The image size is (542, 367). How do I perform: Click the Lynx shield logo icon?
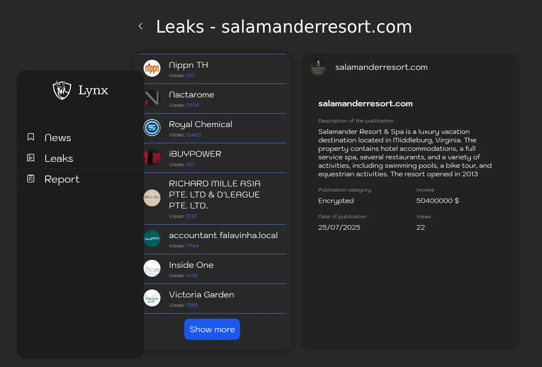click(x=62, y=90)
